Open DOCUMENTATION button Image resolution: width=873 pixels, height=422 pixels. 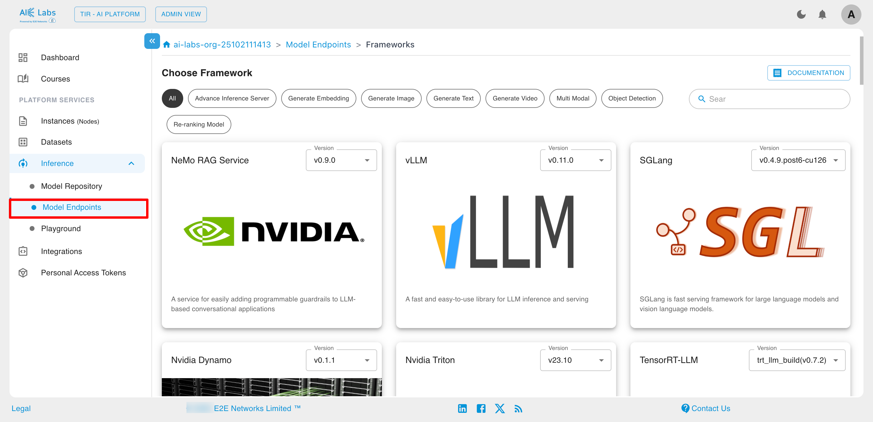coord(808,73)
